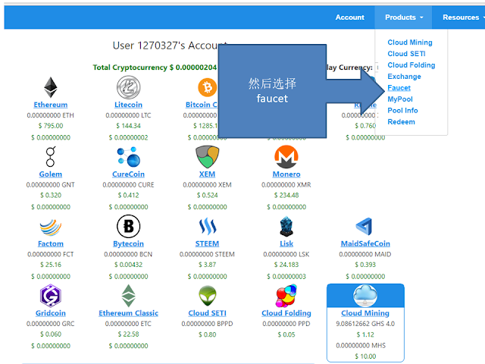The image size is (485, 364).
Task: Open the Monero link
Action: point(286,174)
